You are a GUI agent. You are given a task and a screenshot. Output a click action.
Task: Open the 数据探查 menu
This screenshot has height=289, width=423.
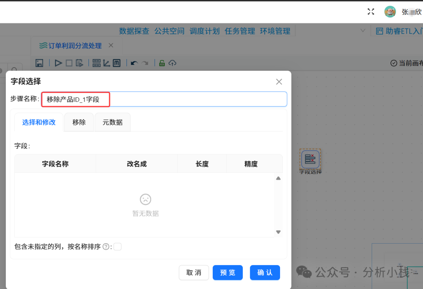coord(134,31)
